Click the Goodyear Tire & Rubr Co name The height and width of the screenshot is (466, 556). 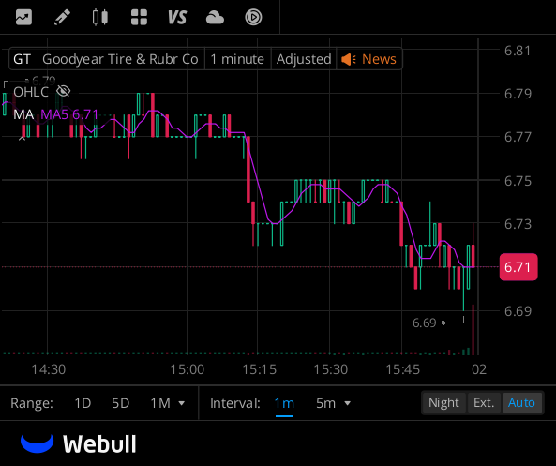tap(120, 59)
